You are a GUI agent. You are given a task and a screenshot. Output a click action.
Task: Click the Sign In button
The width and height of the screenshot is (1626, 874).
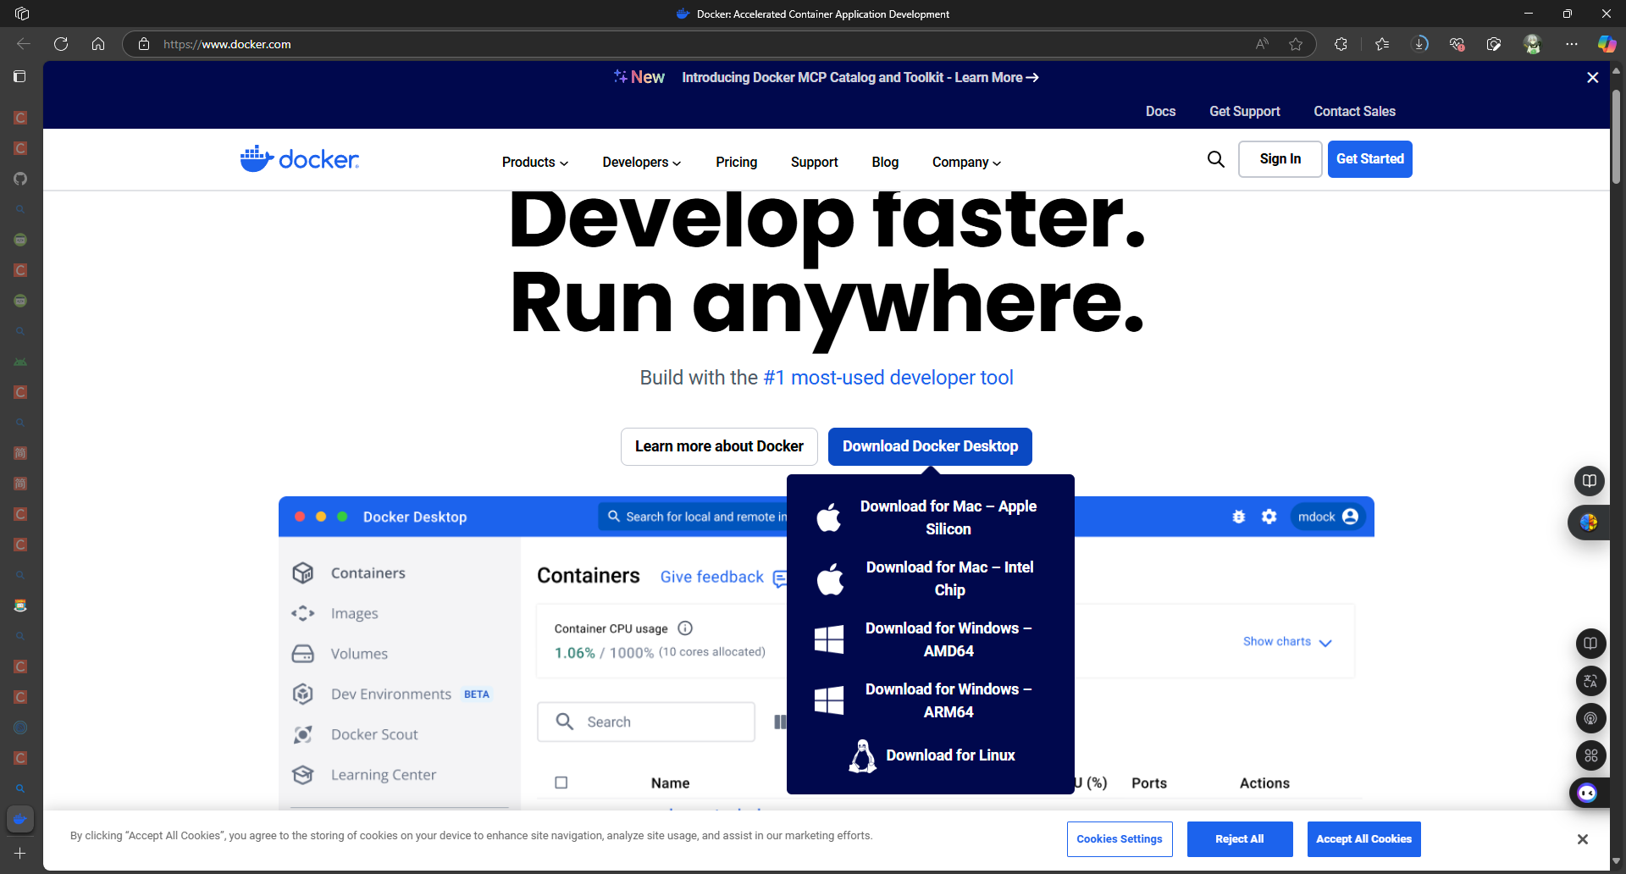(x=1280, y=159)
